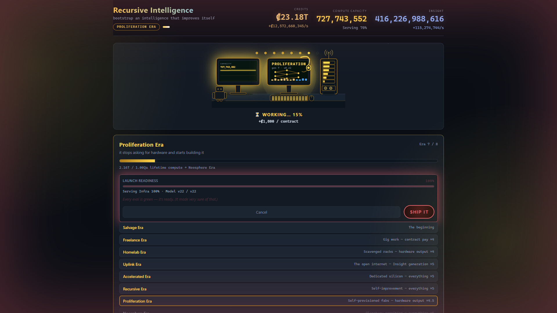The height and width of the screenshot is (313, 557).
Task: Click the first generation dot above the monitors
Action: tap(257, 53)
